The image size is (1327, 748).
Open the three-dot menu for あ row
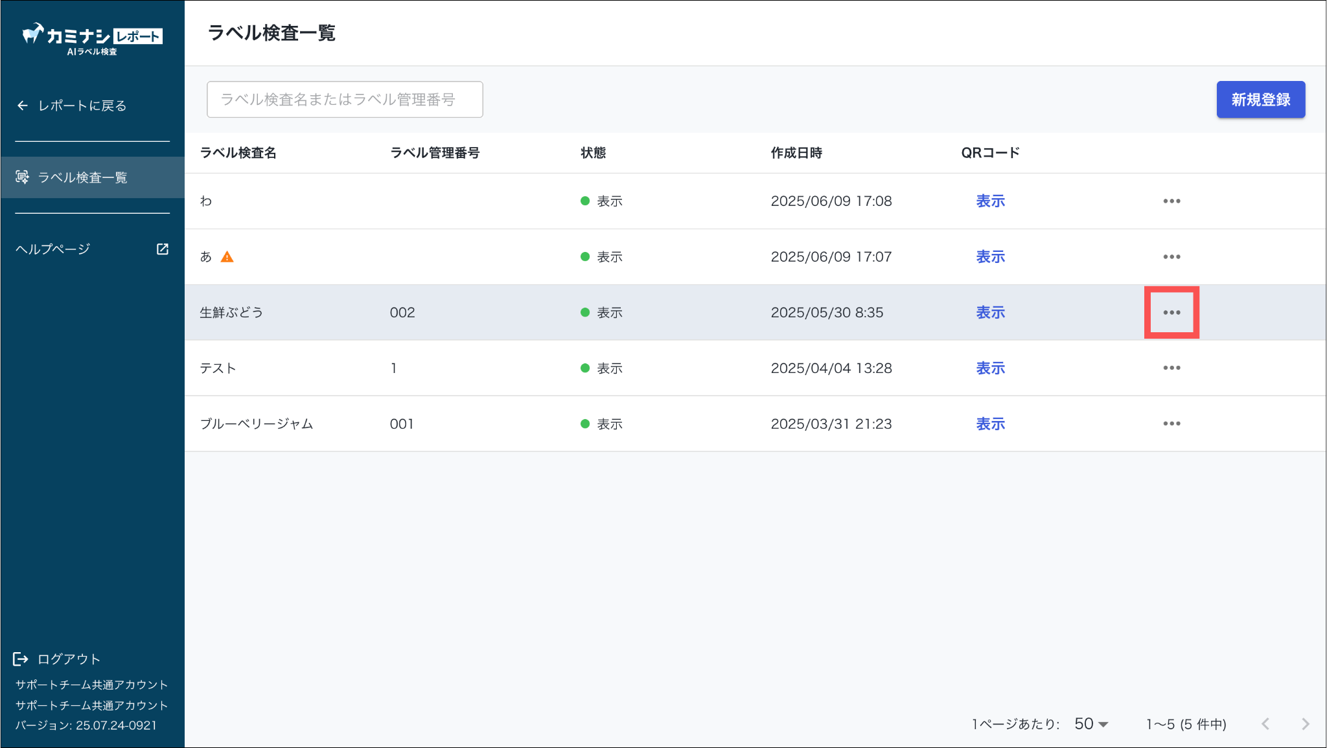pyautogui.click(x=1171, y=256)
